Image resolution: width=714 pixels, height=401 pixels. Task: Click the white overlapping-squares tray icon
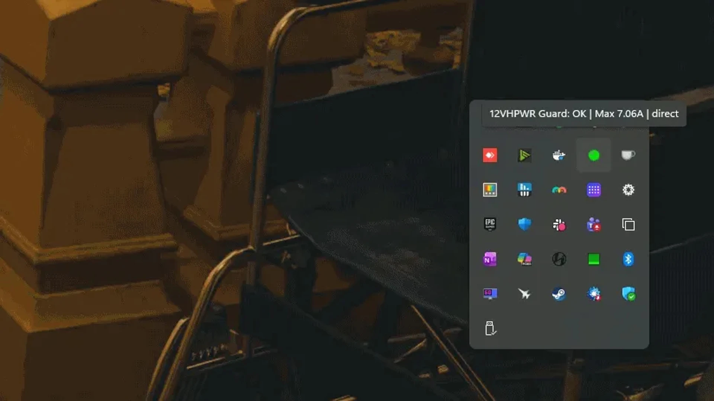[x=628, y=224]
